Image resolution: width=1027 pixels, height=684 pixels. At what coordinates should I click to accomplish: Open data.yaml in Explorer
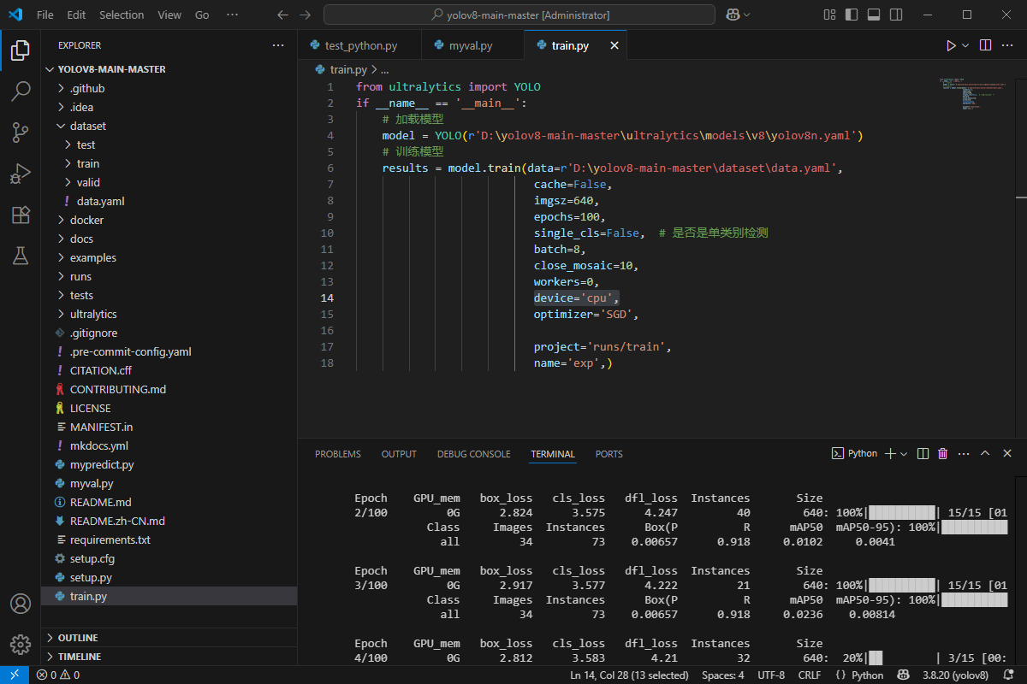[100, 201]
